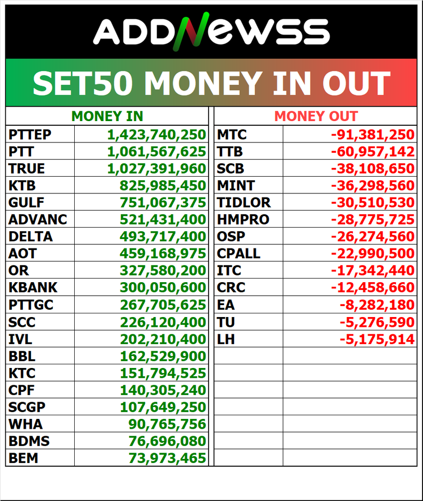Click the PTT value 1,061,567,625
Viewport: 423px width, 501px height.
[x=156, y=152]
